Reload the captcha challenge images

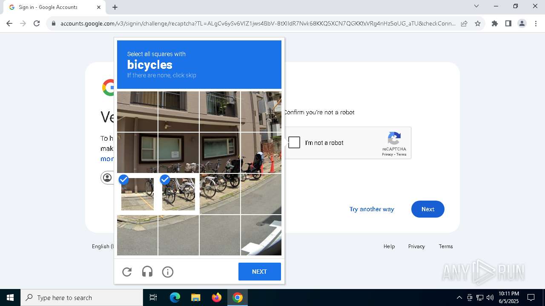[127, 272]
